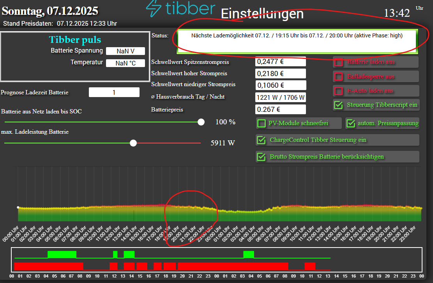433x283 pixels.
Task: Click the Schwellwert niedriger Strompreis value field
Action: [281, 85]
